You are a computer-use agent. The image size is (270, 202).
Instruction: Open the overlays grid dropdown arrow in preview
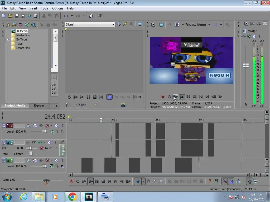tap(221, 25)
